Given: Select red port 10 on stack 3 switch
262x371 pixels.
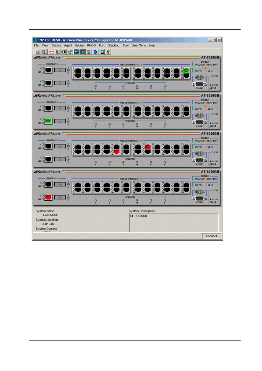Looking at the screenshot, I should 117,151.
